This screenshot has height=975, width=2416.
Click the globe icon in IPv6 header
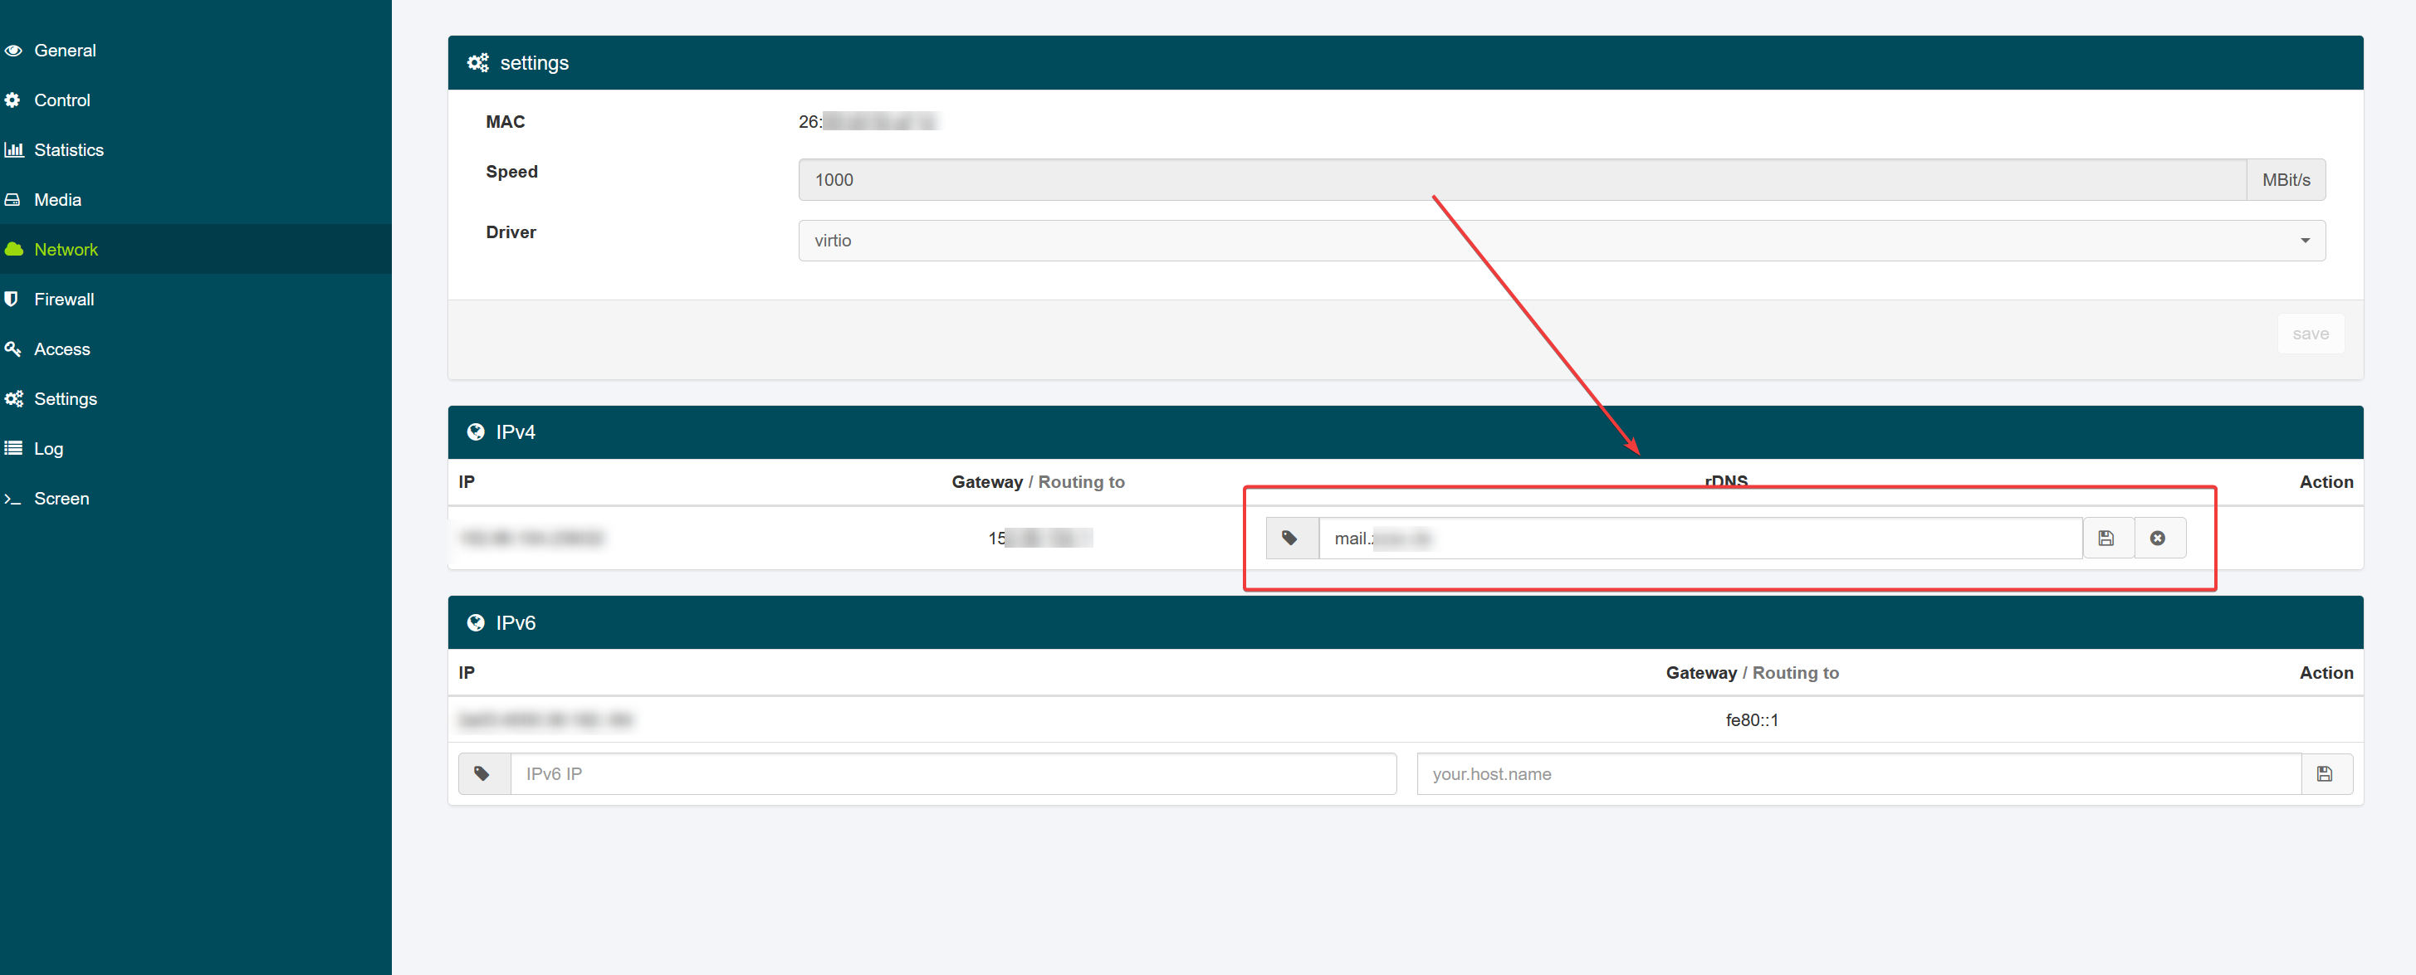pyautogui.click(x=476, y=622)
